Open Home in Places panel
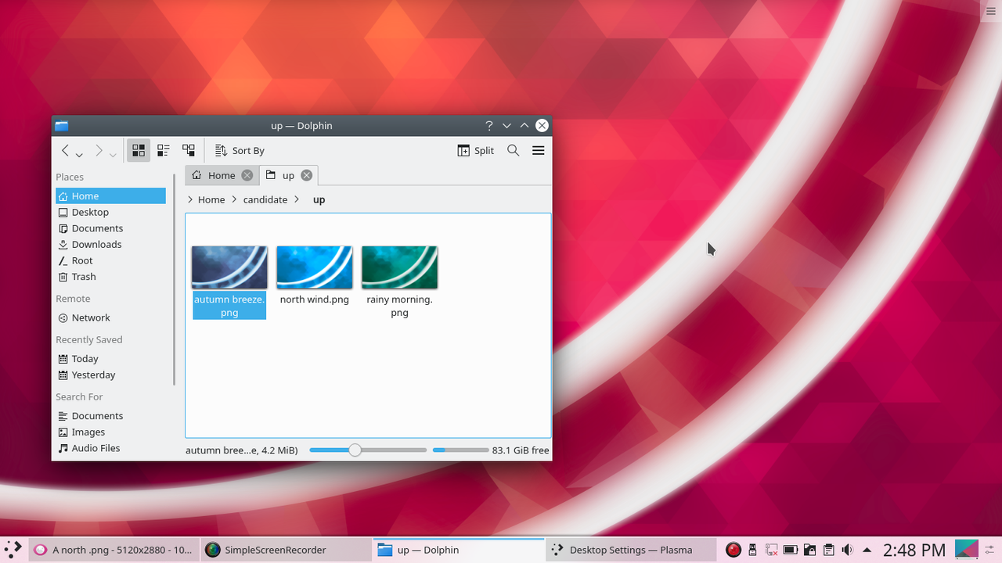 click(x=110, y=195)
